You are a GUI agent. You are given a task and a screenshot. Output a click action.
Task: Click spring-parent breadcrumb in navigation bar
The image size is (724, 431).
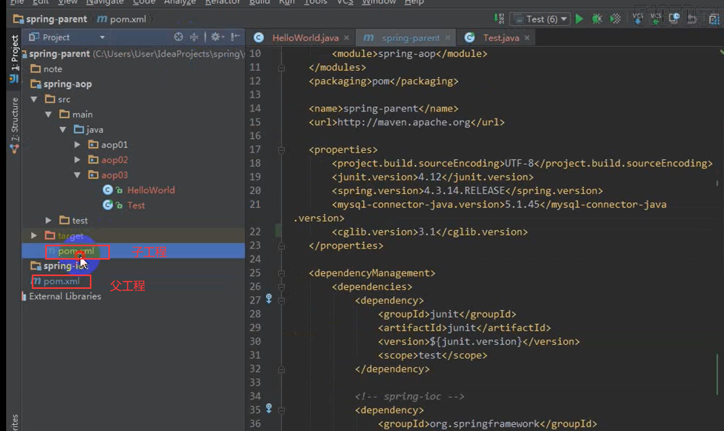point(50,19)
